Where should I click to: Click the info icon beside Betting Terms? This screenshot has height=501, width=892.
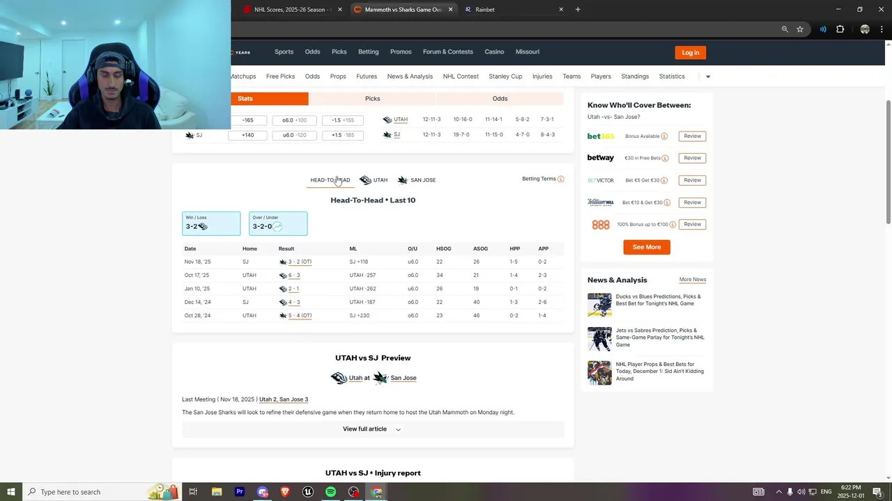[561, 179]
